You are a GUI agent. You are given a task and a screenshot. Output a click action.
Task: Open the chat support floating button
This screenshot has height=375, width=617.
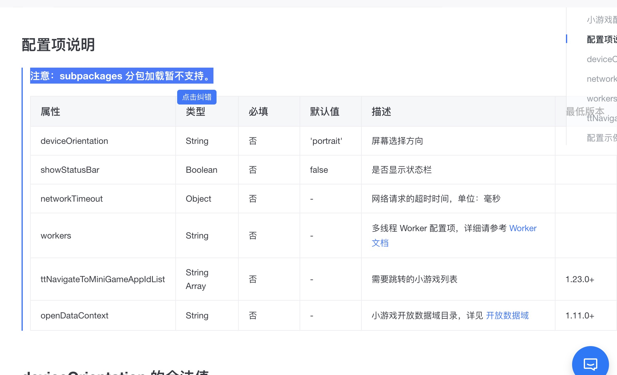pos(590,364)
